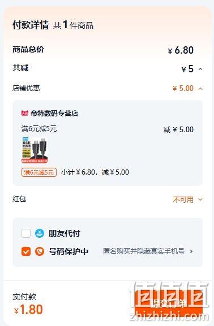
Task: Click the 提交订单 submit order button
Action: [x=169, y=304]
